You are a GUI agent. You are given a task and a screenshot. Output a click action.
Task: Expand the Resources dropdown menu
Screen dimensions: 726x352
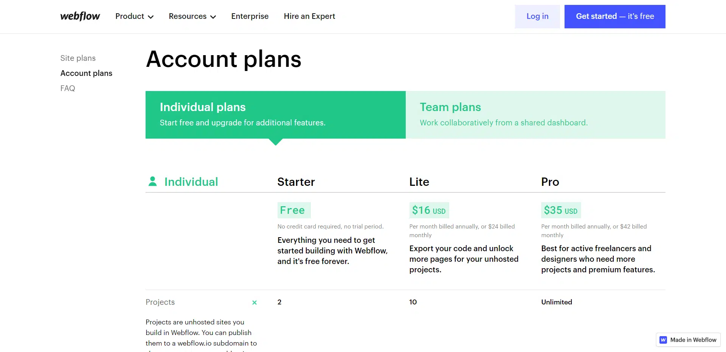(192, 16)
